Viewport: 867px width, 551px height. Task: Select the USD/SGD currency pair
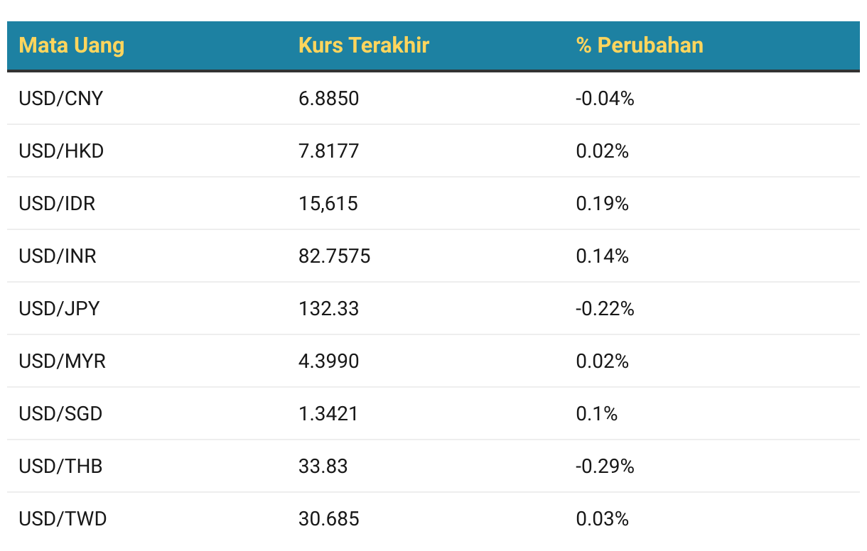(x=61, y=414)
